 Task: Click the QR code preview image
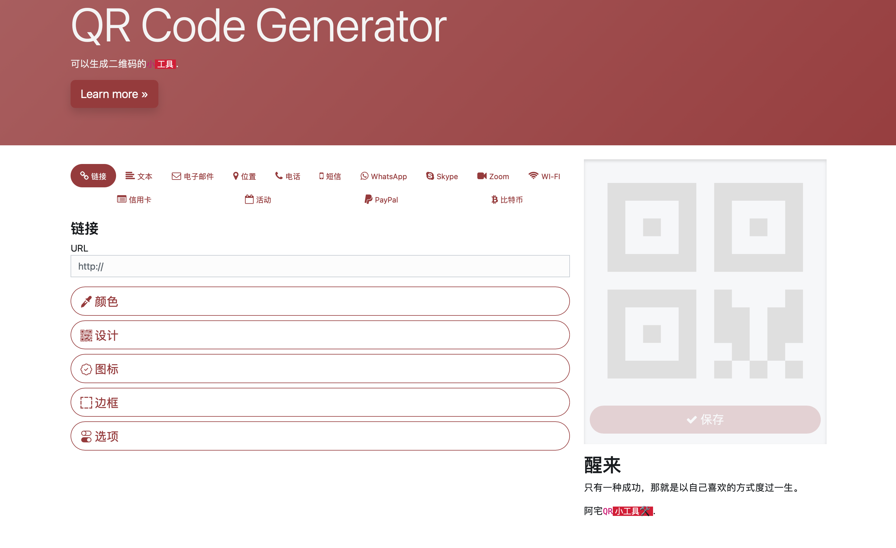(x=705, y=280)
